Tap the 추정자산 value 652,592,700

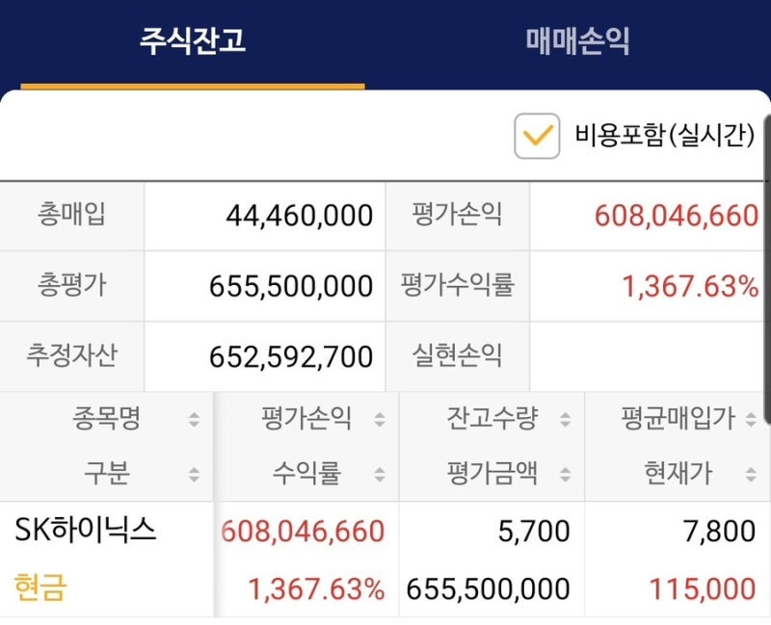(x=291, y=356)
